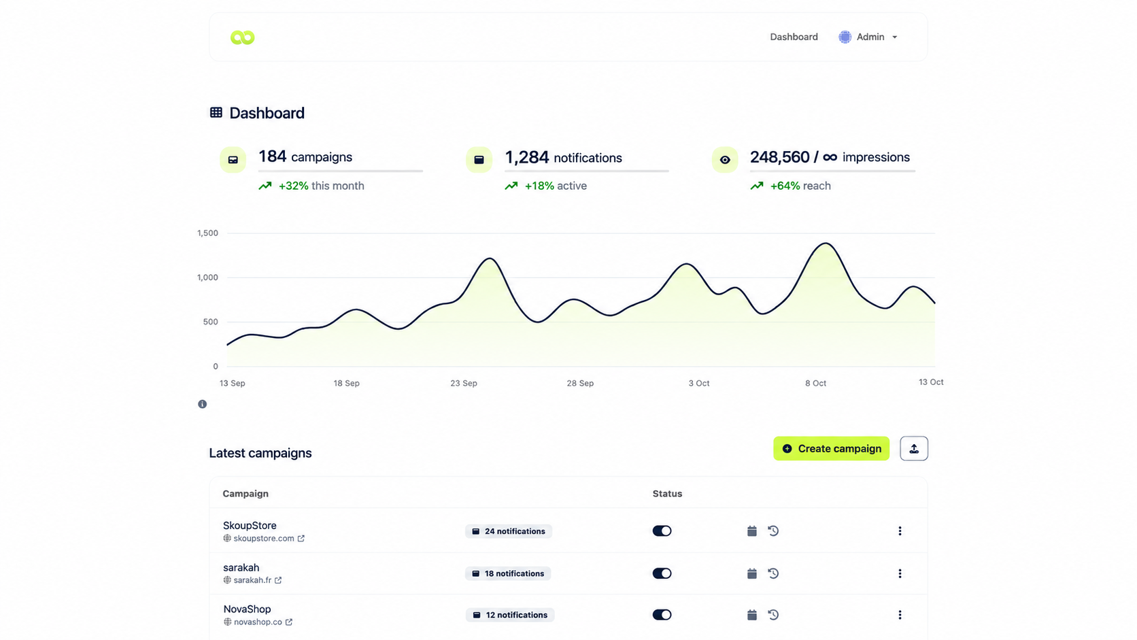Click the 184 campaigns stat
This screenshot has height=640, width=1137.
point(305,157)
